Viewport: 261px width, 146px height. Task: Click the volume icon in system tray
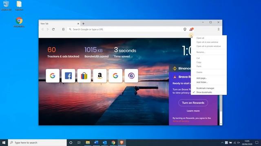coord(239,142)
